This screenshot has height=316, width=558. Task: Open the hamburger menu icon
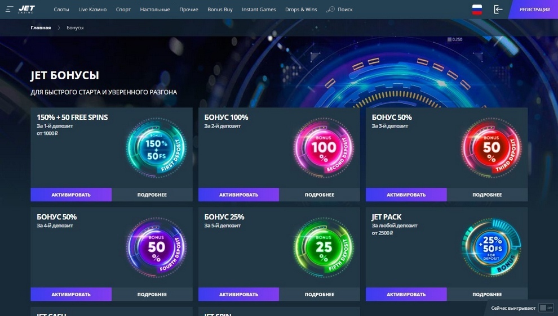[x=10, y=10]
